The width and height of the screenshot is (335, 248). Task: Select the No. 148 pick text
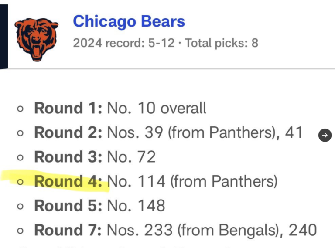click(136, 206)
